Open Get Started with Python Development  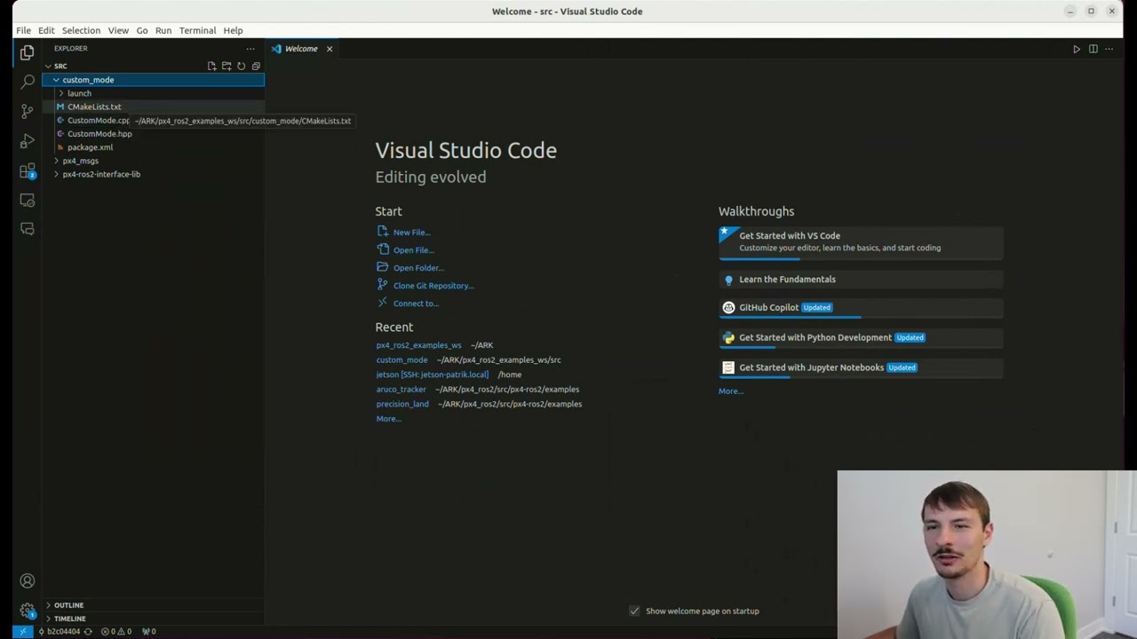[861, 338]
